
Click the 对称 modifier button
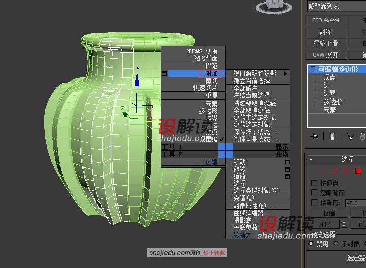326,32
